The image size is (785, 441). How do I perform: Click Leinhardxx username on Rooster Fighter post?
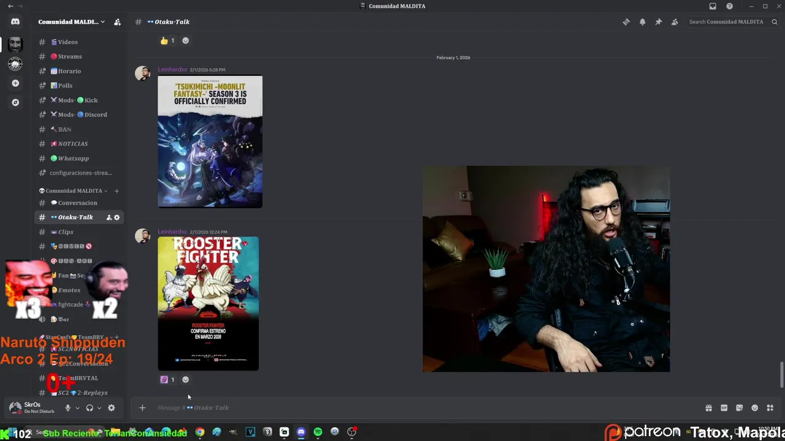172,232
